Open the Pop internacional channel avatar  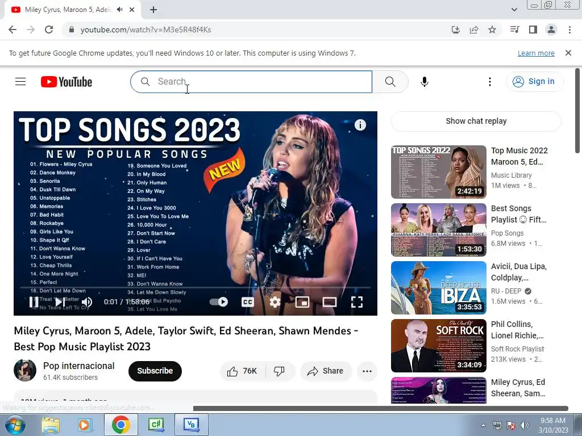point(25,370)
